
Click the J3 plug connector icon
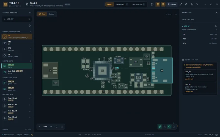coord(4,36)
